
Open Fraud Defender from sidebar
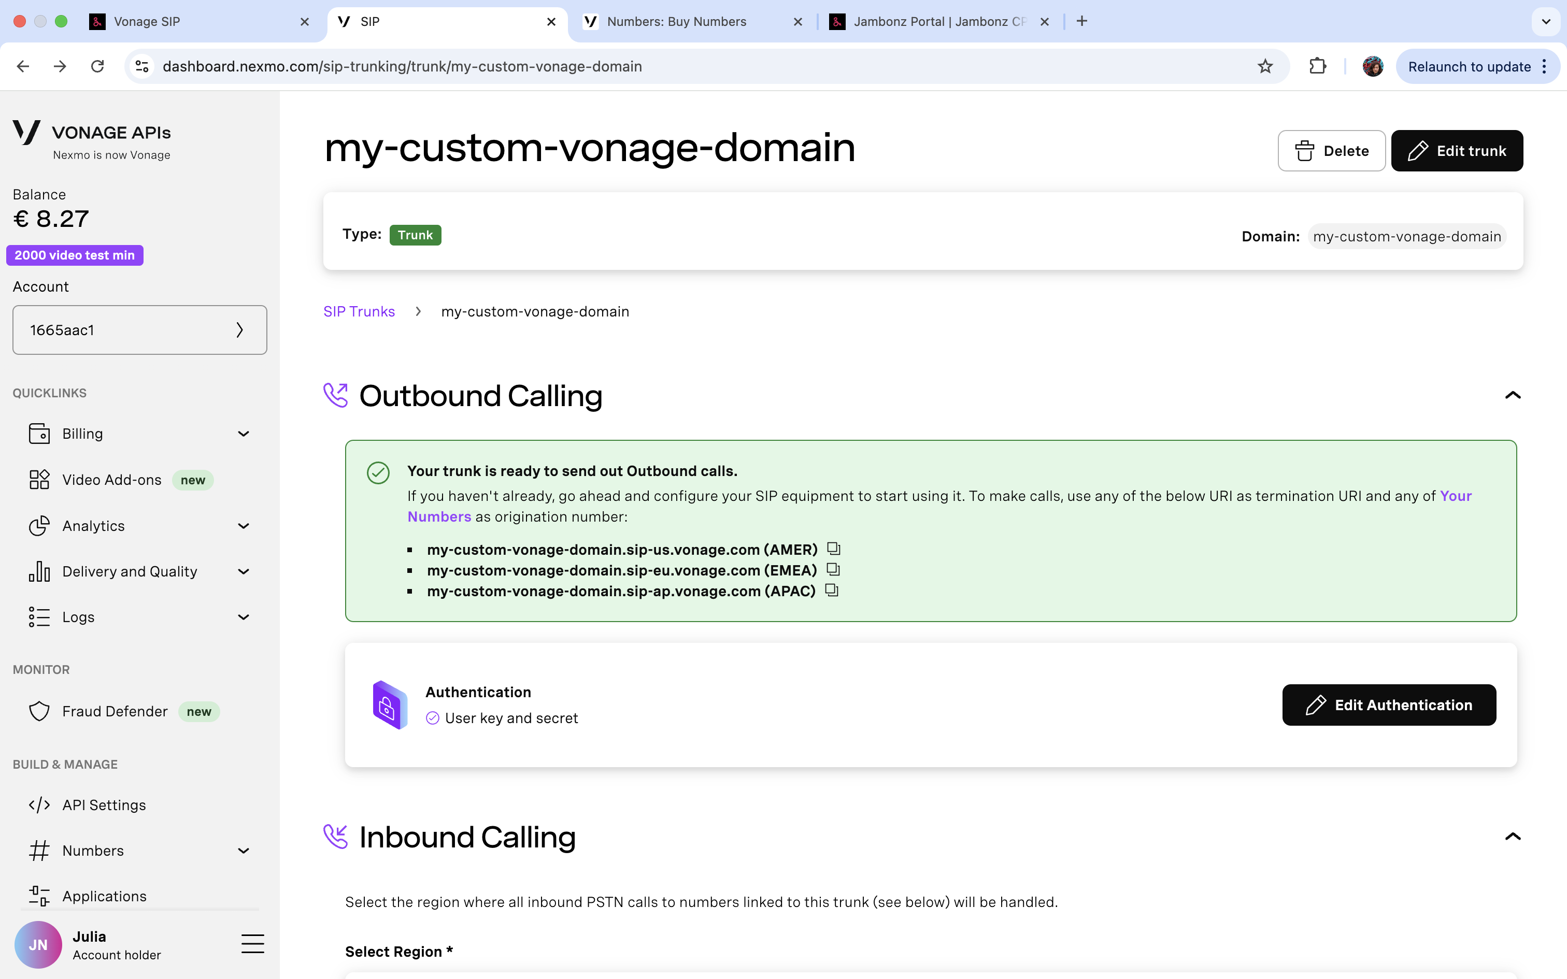115,711
